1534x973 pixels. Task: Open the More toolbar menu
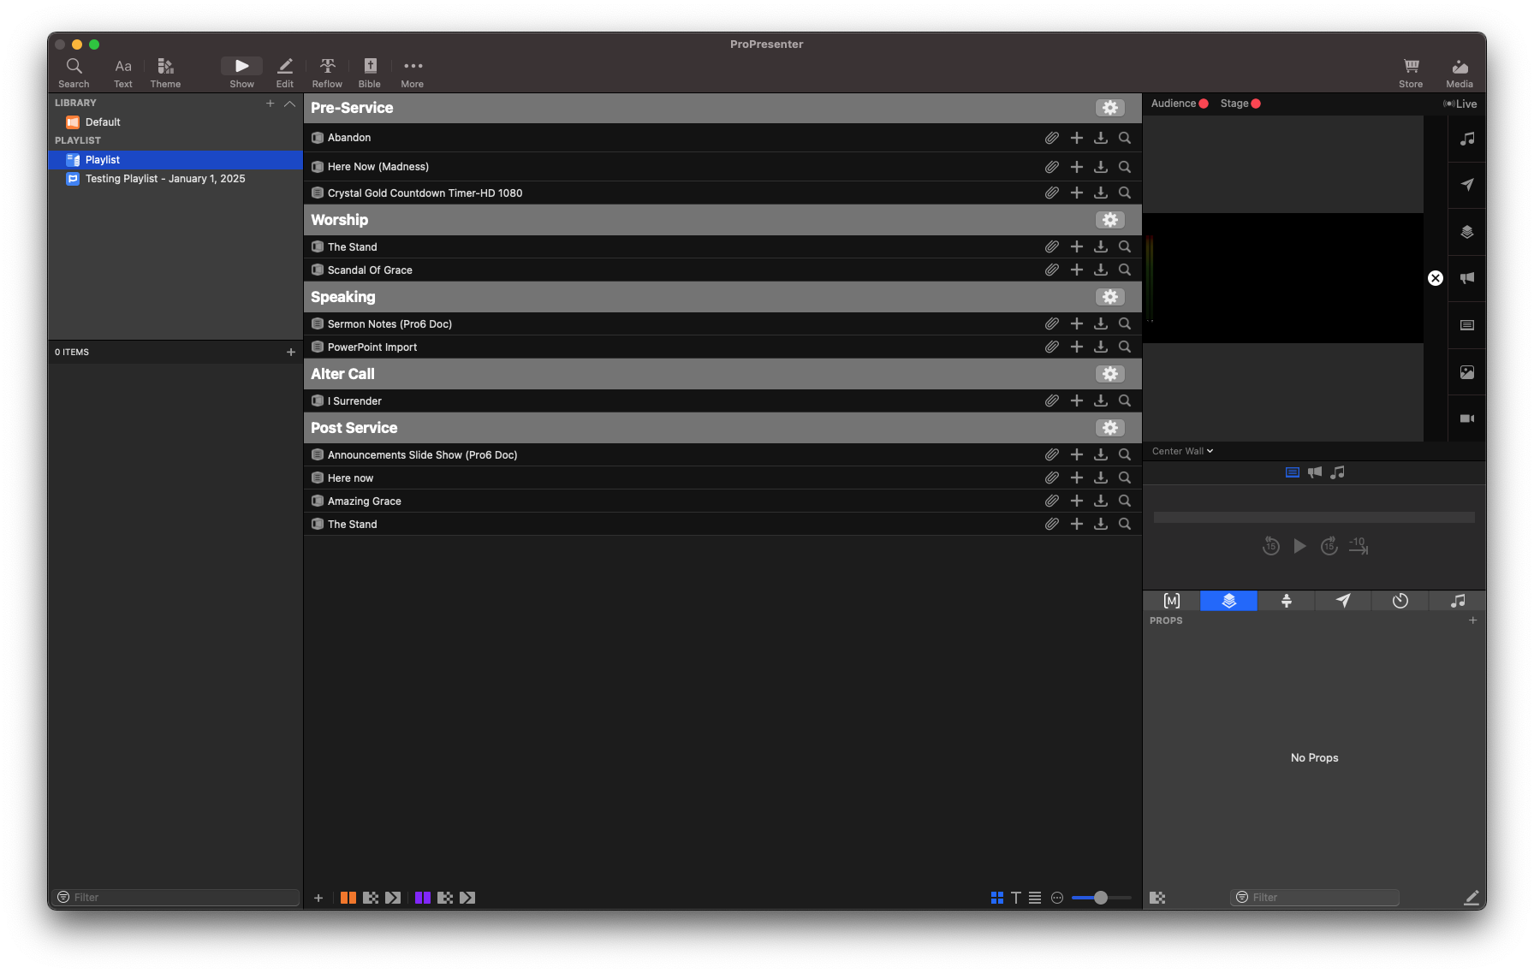tap(413, 73)
